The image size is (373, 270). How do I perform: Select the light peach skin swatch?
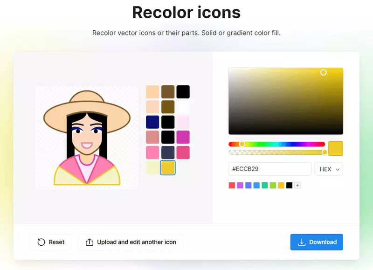152,107
